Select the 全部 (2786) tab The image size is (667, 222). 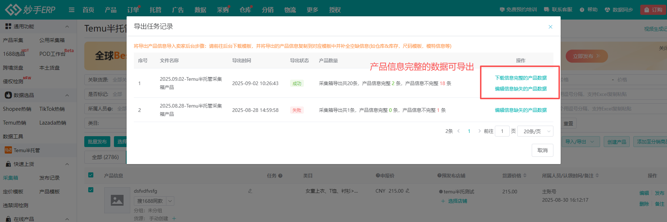(x=105, y=157)
